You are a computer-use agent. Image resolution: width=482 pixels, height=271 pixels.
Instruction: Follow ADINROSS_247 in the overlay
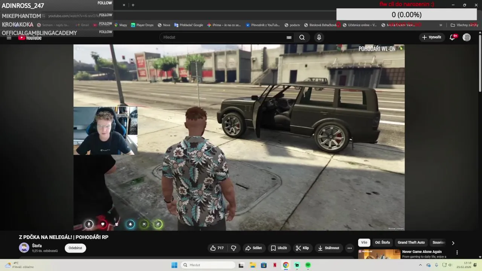coord(105,3)
